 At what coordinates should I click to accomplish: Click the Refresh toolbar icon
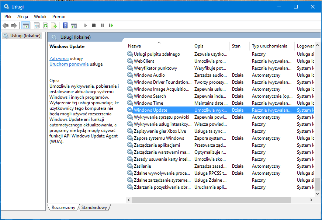(x=45, y=26)
